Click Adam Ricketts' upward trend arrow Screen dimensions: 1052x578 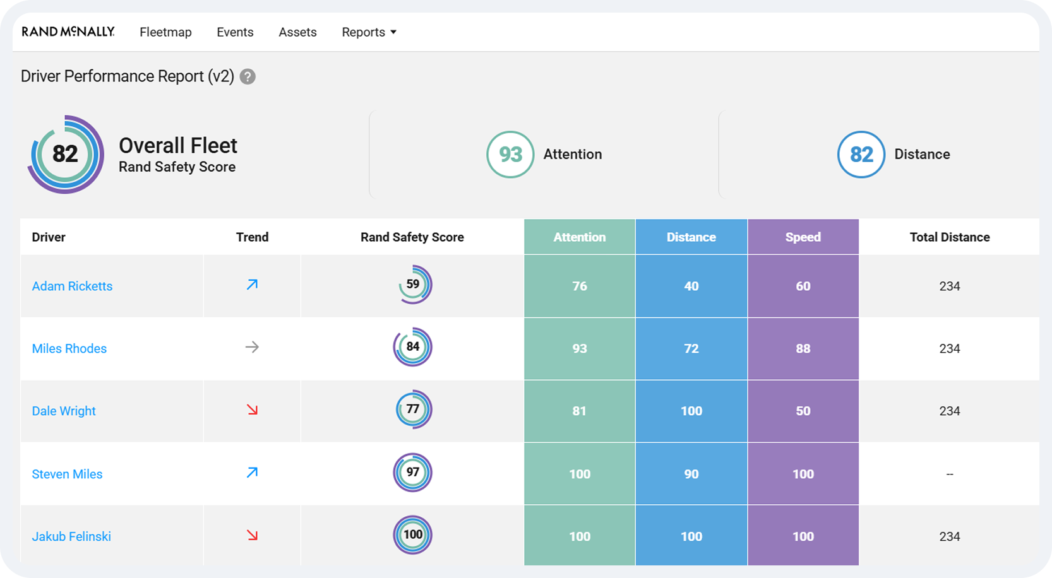(x=252, y=285)
